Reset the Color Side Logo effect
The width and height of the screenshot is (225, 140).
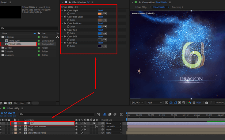coord(100,17)
